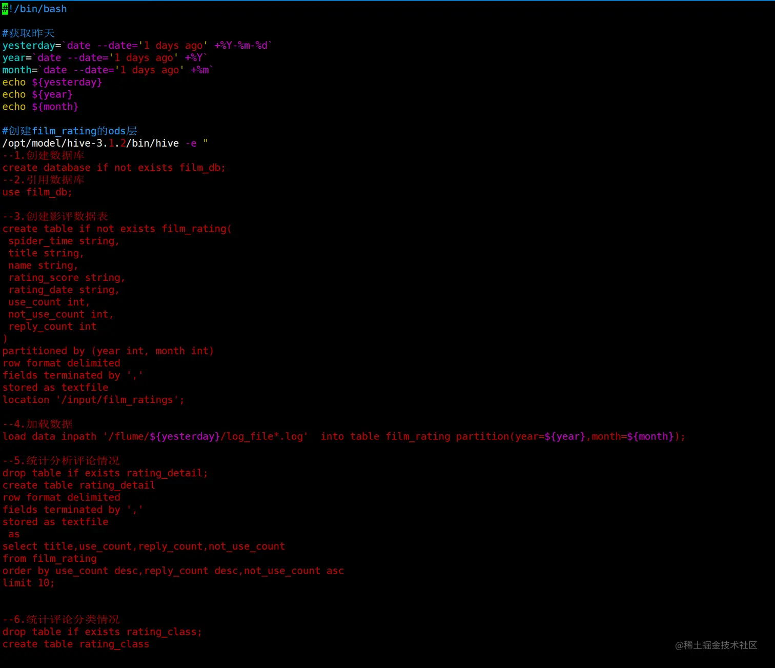The image size is (775, 668).
Task: Click the 'title string,' column line
Action: tap(46, 253)
